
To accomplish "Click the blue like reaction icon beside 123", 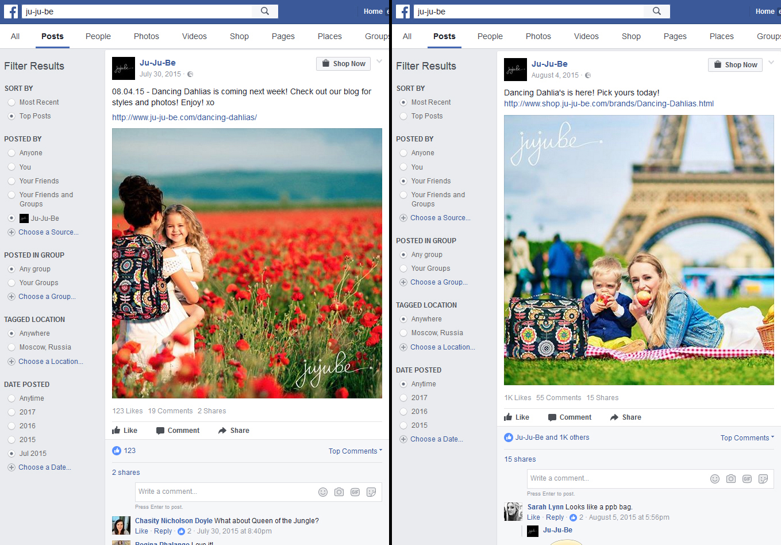I will click(117, 451).
